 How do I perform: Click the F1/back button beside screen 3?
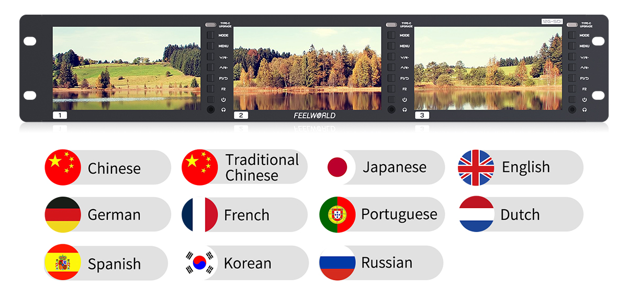(x=572, y=78)
